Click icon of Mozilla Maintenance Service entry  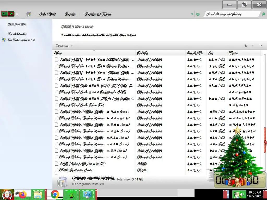[56, 170]
